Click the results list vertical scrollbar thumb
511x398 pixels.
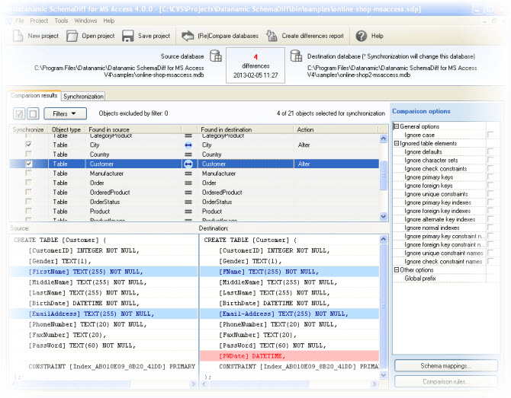coord(383,175)
